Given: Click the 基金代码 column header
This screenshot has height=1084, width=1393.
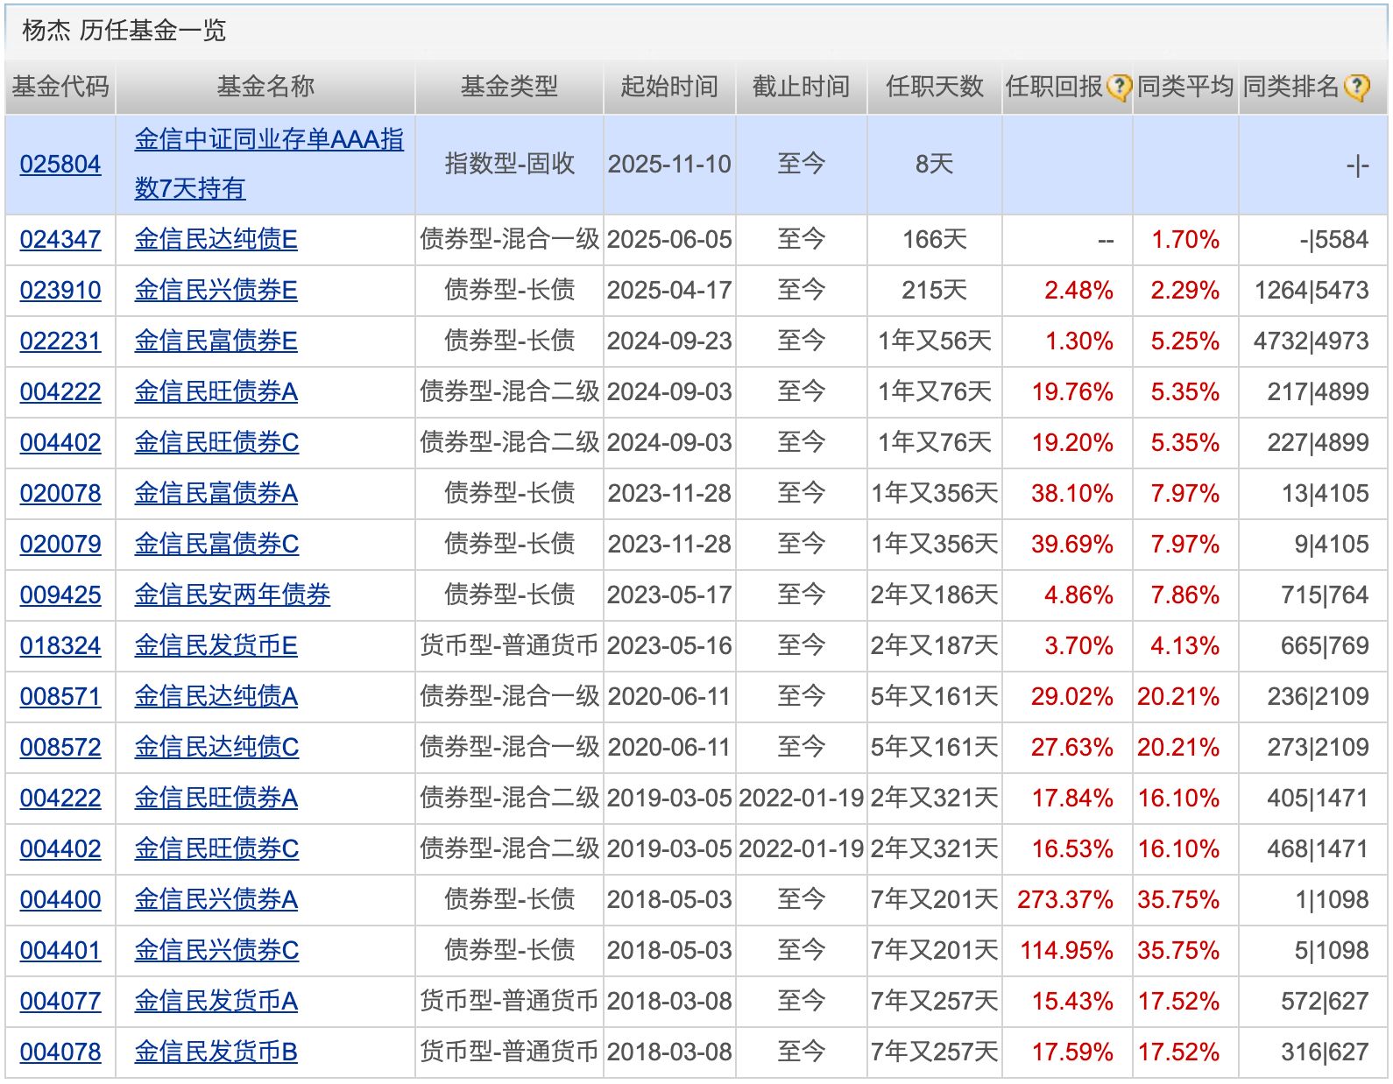Looking at the screenshot, I should 60,87.
